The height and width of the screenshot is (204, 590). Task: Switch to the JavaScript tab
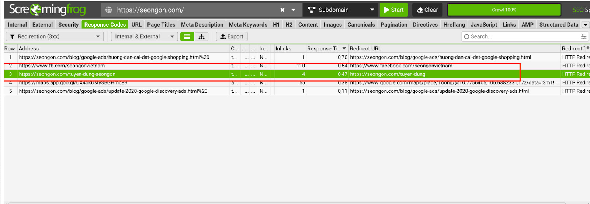[x=484, y=25]
